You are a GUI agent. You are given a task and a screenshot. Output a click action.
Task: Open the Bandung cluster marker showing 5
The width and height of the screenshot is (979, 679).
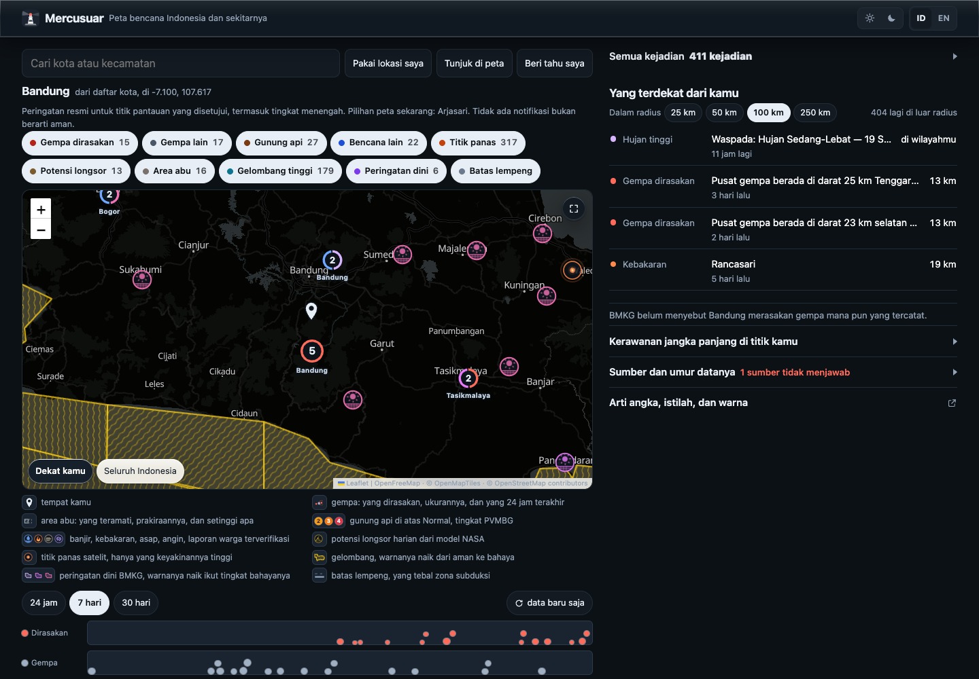click(312, 351)
